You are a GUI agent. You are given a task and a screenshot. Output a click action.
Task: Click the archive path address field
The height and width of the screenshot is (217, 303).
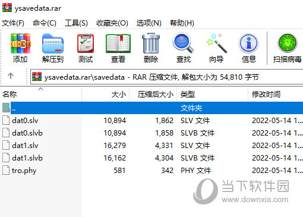coord(167,77)
